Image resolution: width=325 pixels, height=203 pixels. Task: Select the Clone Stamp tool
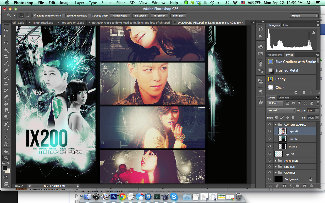(6, 84)
